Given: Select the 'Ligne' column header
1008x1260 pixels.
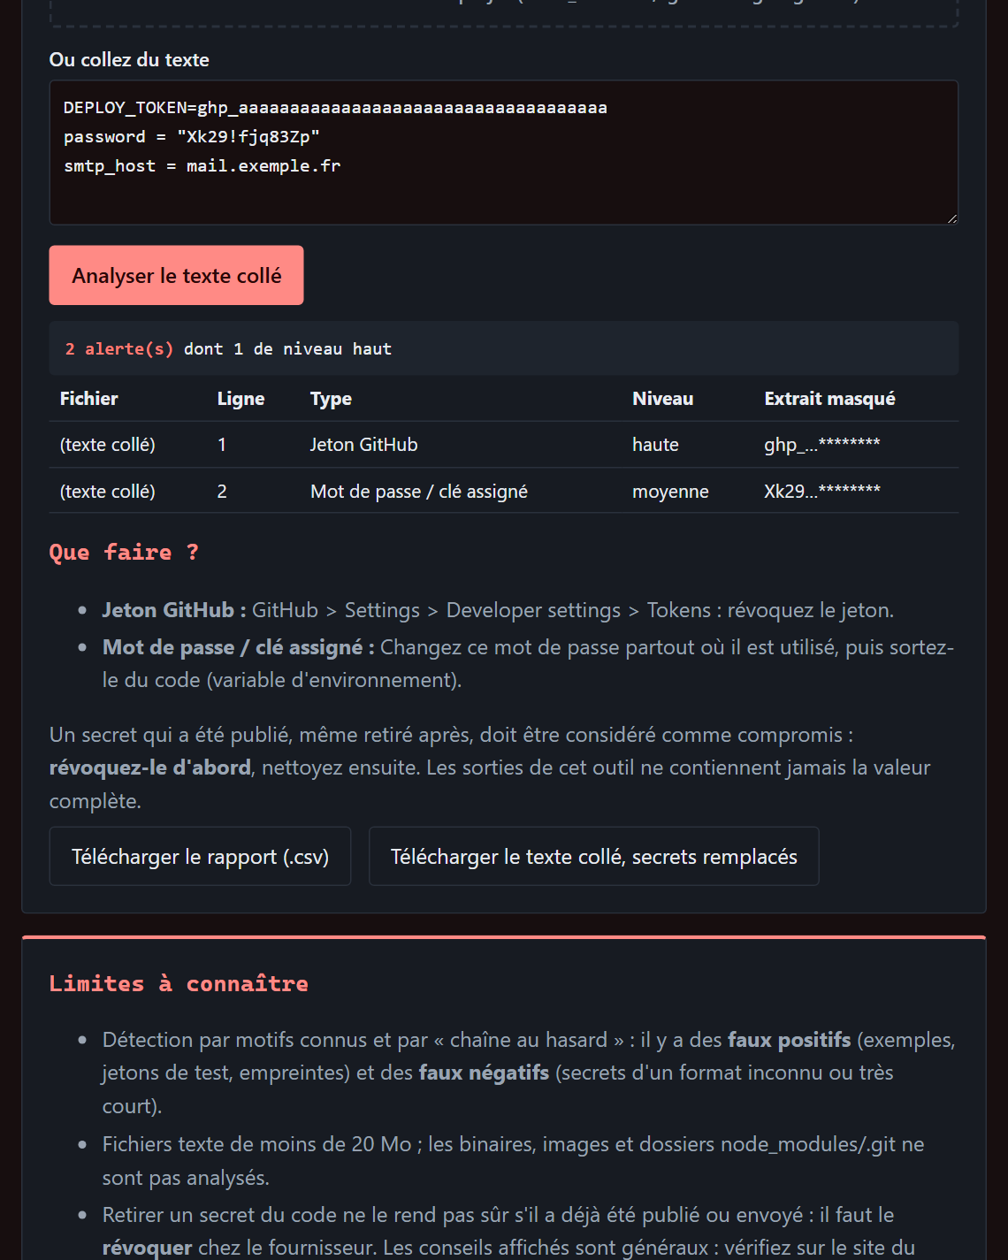Looking at the screenshot, I should (241, 399).
